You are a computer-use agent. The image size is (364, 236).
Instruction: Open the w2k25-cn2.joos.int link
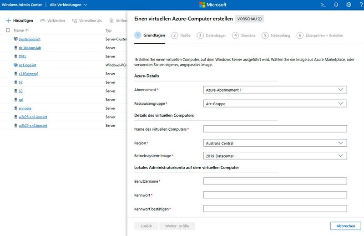click(x=33, y=126)
